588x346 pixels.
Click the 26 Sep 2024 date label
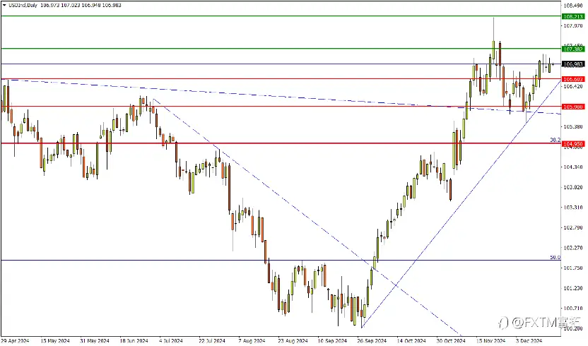[372, 341]
